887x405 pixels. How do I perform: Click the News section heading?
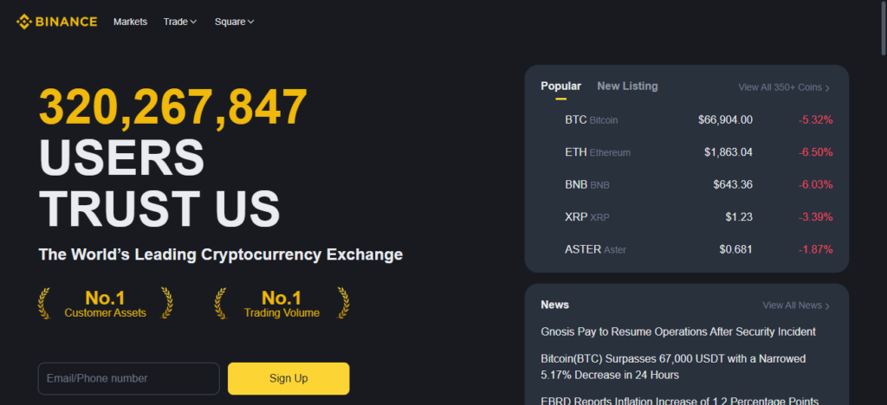(555, 305)
